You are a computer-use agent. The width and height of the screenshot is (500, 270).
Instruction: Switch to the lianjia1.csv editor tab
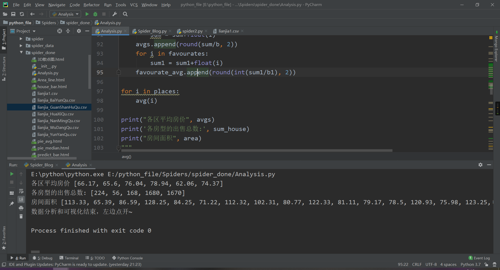228,31
